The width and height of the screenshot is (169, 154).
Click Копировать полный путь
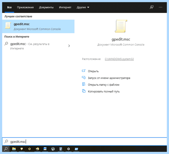point(104,91)
